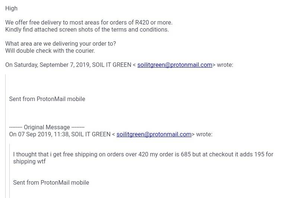Open the soilitgreen@protonmail.com link after 'September 7, 2019'
Viewport: 285px width, 198px height.
175,65
